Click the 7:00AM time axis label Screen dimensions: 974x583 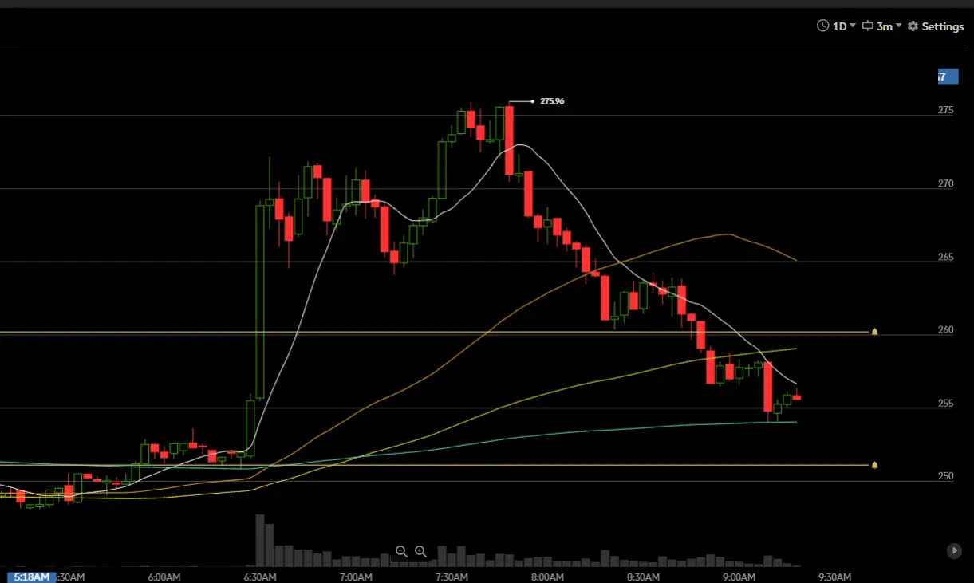tap(356, 577)
